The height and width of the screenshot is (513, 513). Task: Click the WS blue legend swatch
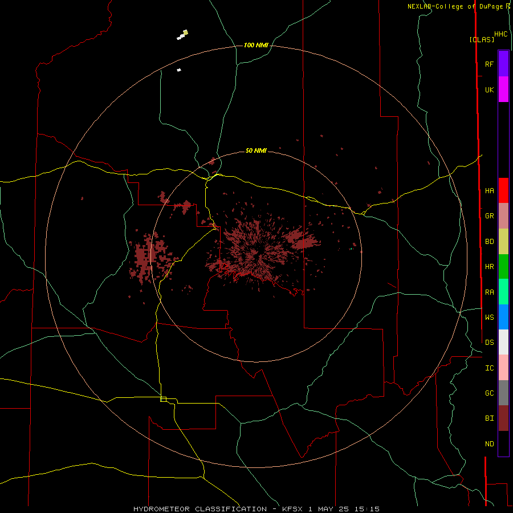tap(503, 317)
